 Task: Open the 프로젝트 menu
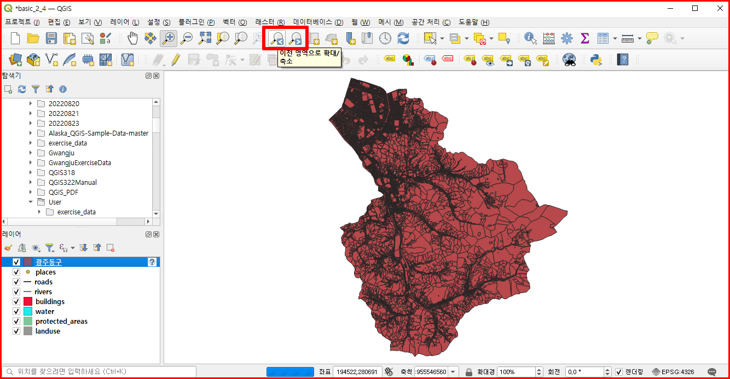click(x=22, y=22)
